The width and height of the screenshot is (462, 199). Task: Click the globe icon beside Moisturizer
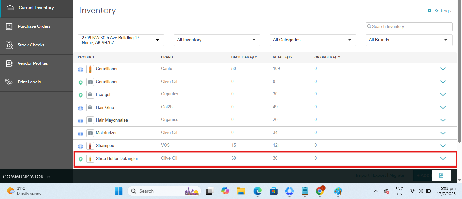(80, 134)
